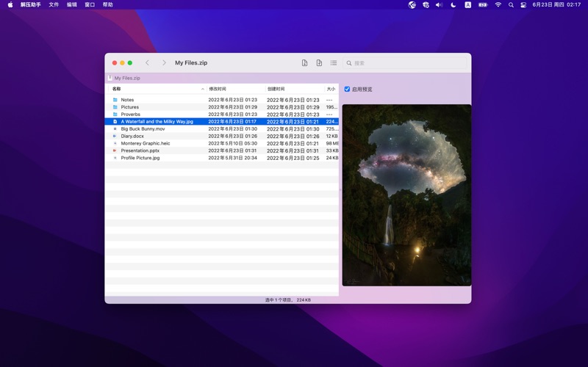Image resolution: width=588 pixels, height=367 pixels.
Task: Open Spotlight search in the menu bar
Action: 511,5
